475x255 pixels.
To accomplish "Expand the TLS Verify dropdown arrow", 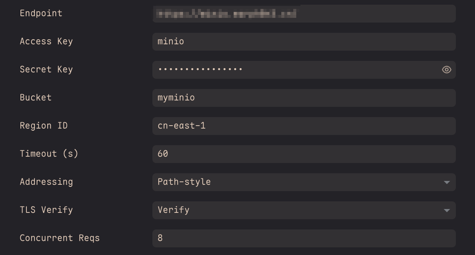I will pyautogui.click(x=446, y=210).
